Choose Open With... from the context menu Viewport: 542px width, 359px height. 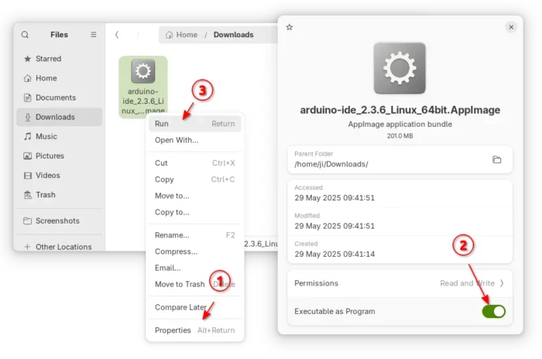point(195,140)
